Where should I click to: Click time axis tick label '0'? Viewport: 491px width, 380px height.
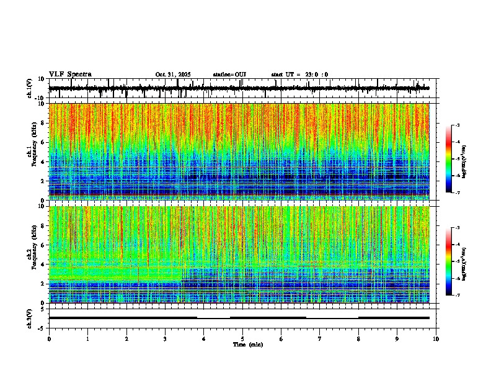point(49,339)
